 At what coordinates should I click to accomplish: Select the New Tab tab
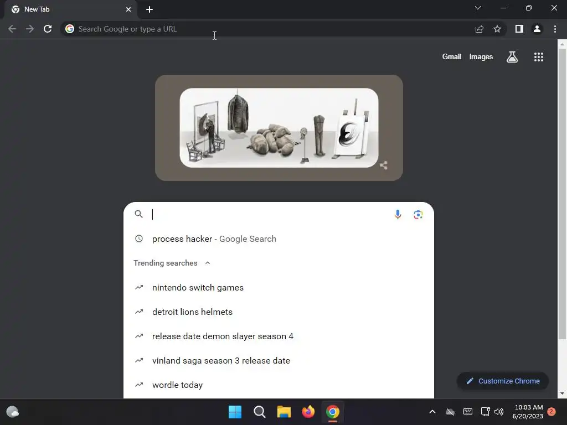[x=70, y=9]
